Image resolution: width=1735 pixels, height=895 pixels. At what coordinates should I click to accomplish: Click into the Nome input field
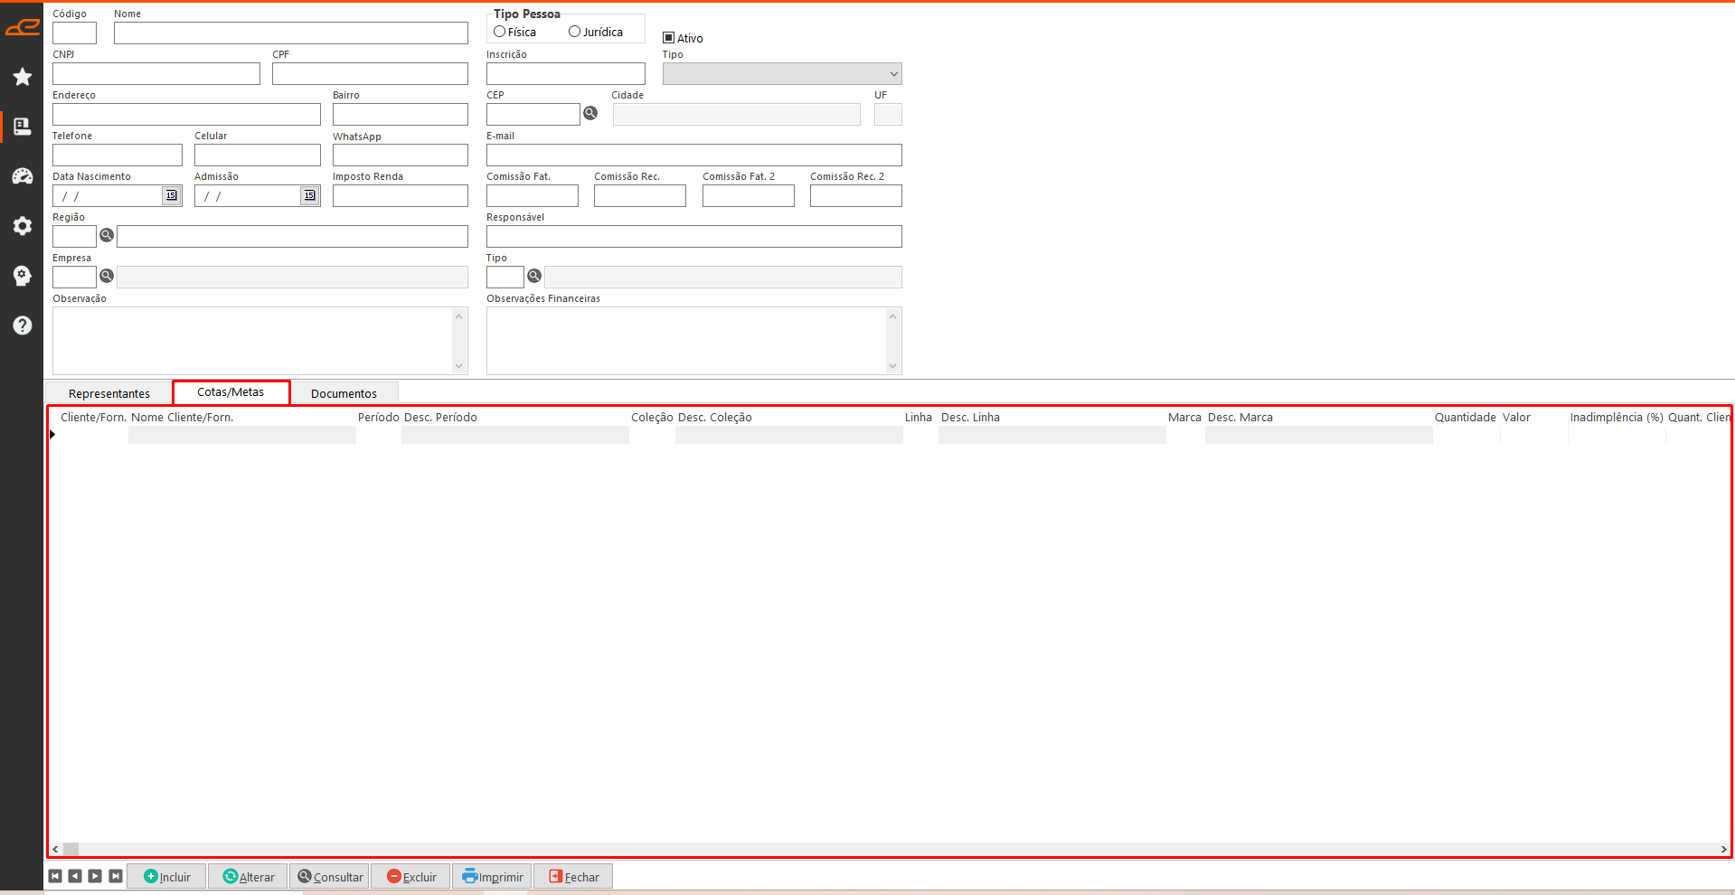(290, 33)
